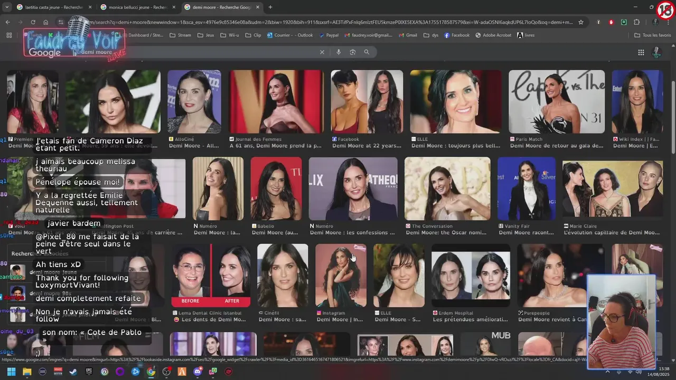The image size is (676, 380).
Task: Open the Paypal bookmark
Action: click(x=328, y=35)
